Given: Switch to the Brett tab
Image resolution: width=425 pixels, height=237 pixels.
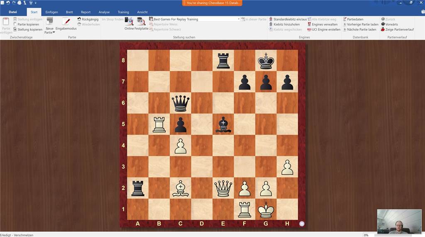Looking at the screenshot, I should (69, 12).
